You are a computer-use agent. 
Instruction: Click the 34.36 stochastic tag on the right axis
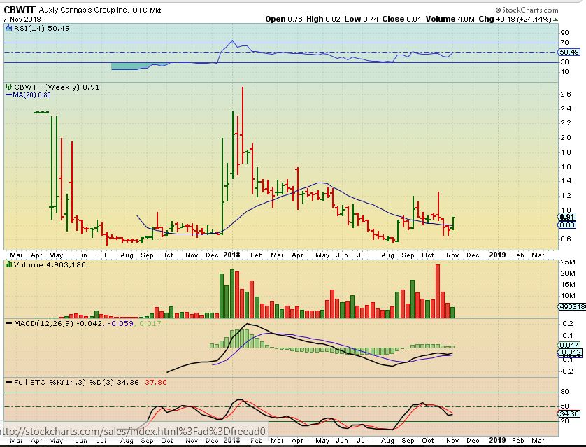coord(569,413)
